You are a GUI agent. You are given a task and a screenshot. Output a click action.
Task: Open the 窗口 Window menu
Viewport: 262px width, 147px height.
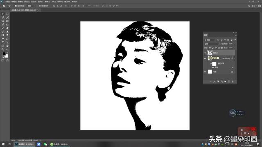pyautogui.click(x=67, y=2)
